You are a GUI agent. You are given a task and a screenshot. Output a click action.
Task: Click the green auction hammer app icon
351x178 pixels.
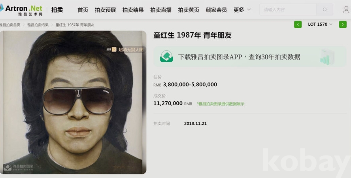tap(166, 57)
